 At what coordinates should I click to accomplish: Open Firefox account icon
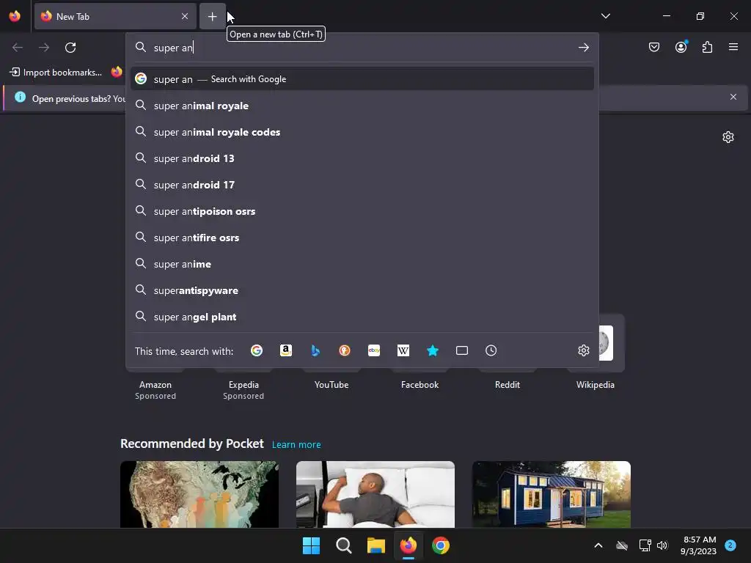[x=681, y=47]
